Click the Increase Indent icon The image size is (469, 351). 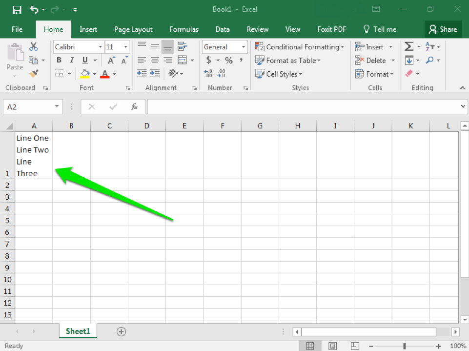point(155,74)
